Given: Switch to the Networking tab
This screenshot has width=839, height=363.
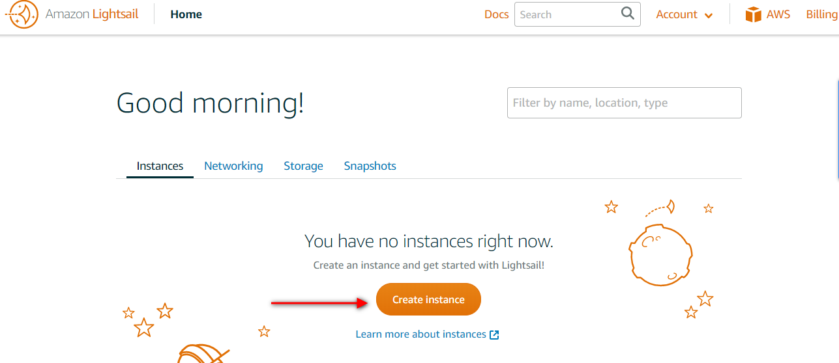Looking at the screenshot, I should 233,166.
